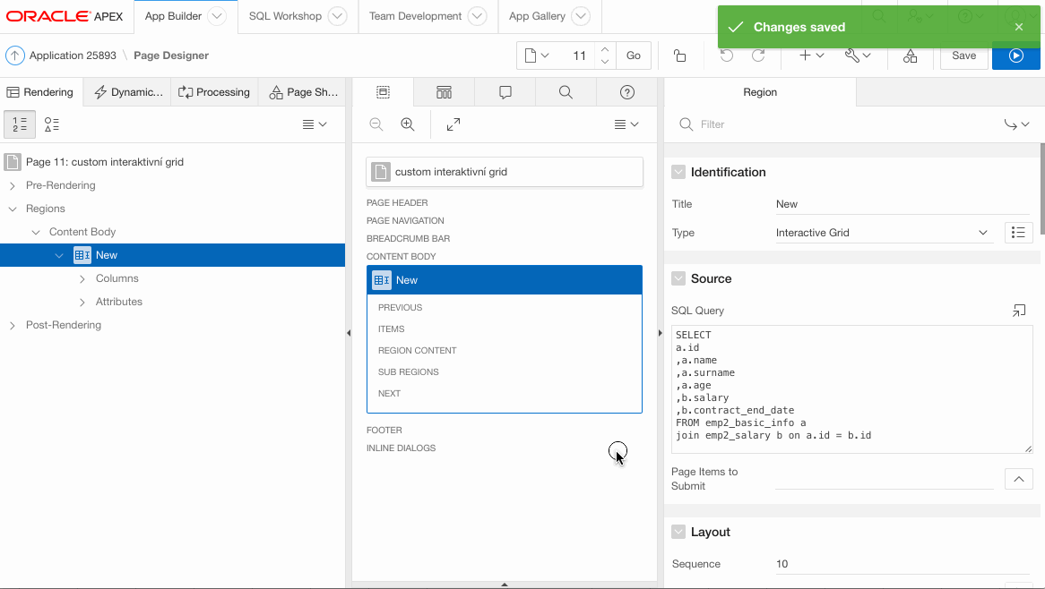The height and width of the screenshot is (589, 1045).
Task: Collapse the Identification section
Action: [x=678, y=172]
